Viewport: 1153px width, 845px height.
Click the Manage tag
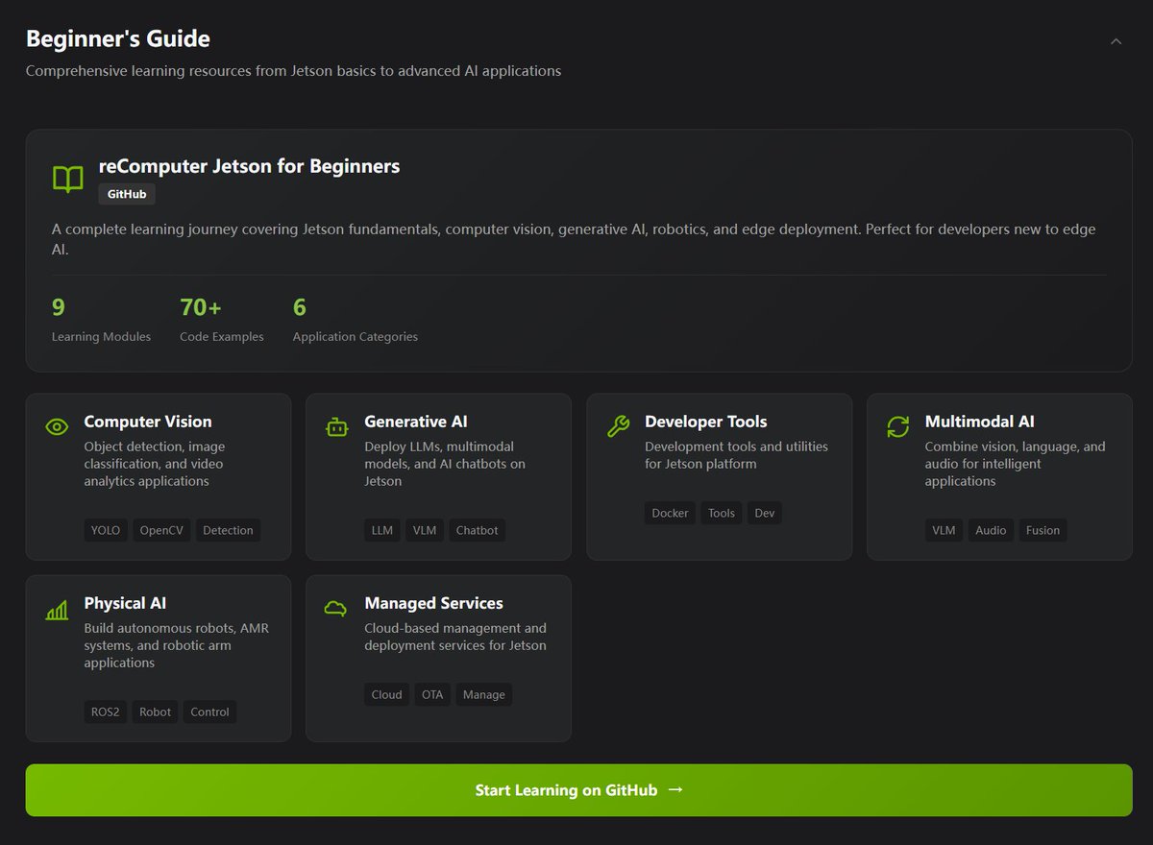click(x=484, y=694)
